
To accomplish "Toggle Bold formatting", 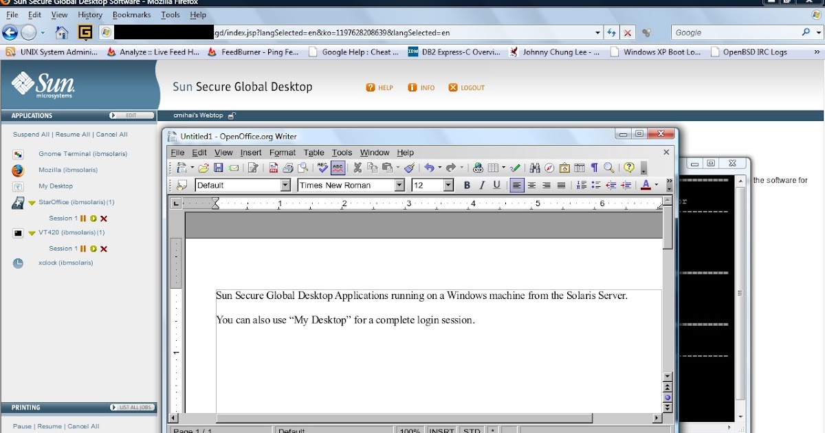I will pyautogui.click(x=467, y=185).
